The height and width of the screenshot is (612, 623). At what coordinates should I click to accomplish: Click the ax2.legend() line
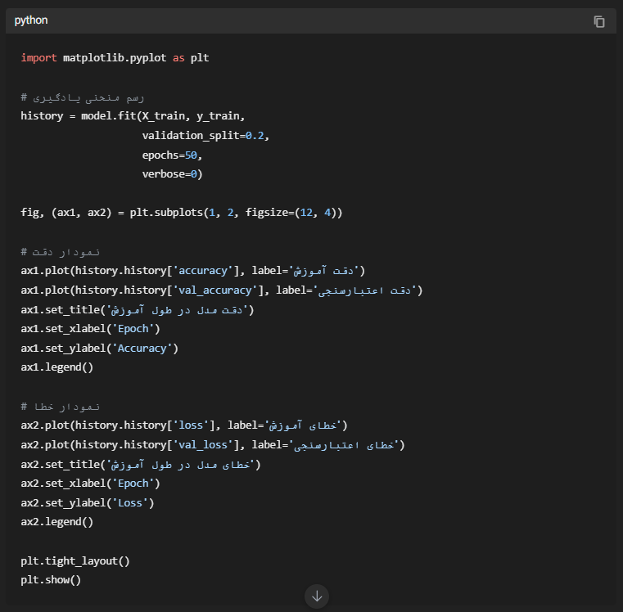pos(56,522)
